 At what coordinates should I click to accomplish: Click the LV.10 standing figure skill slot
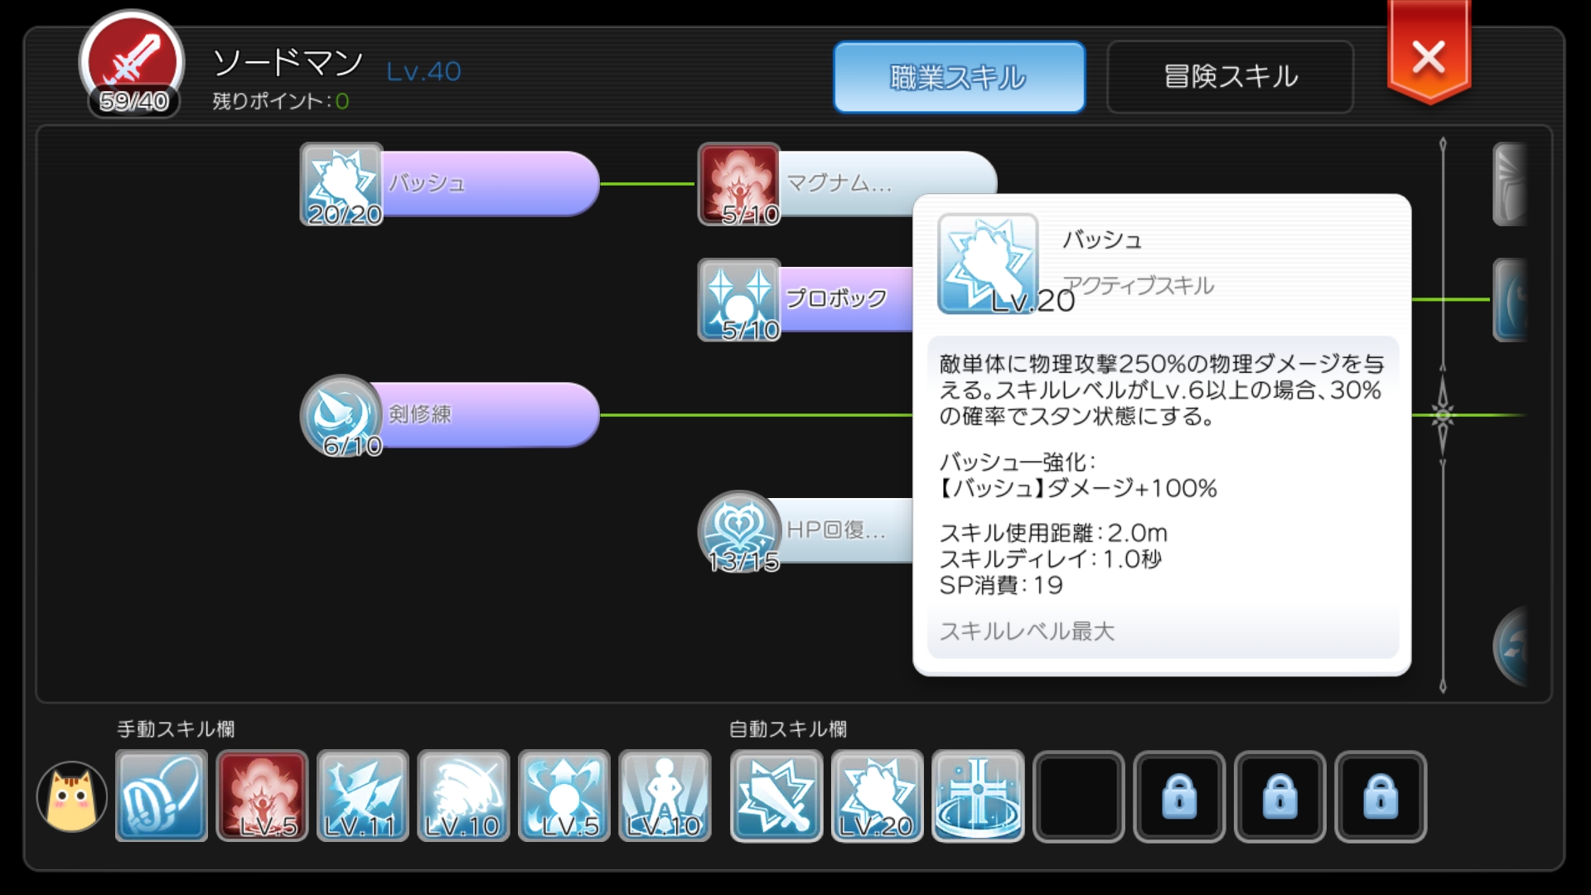[665, 796]
